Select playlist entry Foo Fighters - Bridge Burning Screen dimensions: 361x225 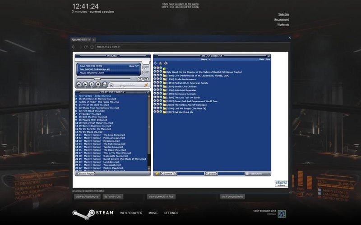point(95,96)
